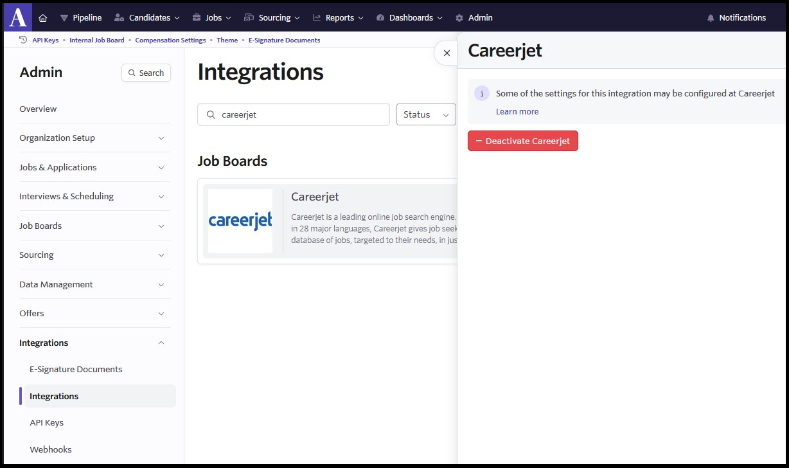Open Notifications bell in top bar

coord(736,18)
